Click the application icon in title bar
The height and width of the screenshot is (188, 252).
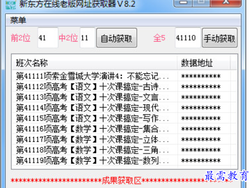click(11, 5)
